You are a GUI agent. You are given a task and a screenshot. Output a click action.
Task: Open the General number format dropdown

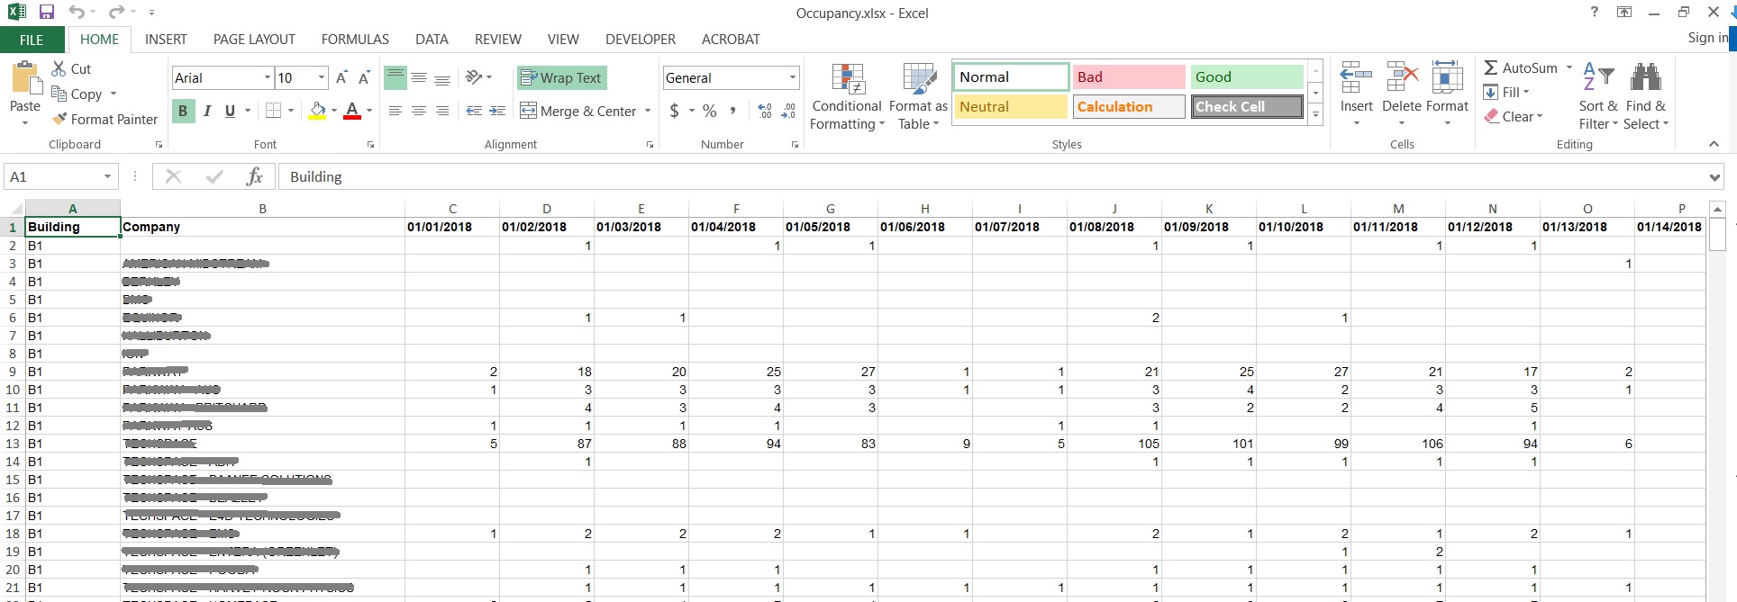click(793, 78)
